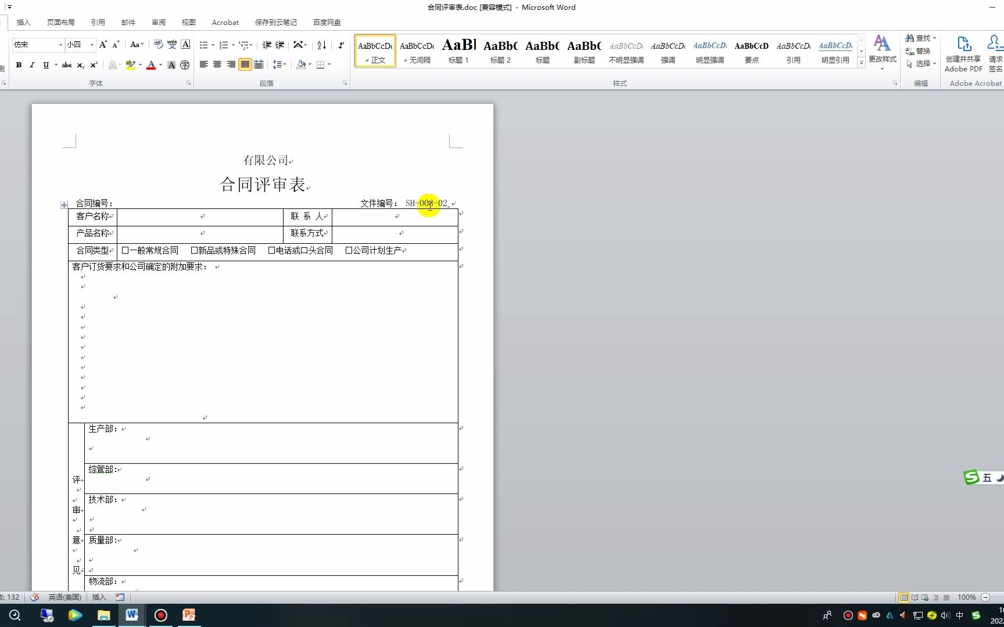The height and width of the screenshot is (627, 1004).
Task: Decrease paragraph indent
Action: [x=267, y=45]
